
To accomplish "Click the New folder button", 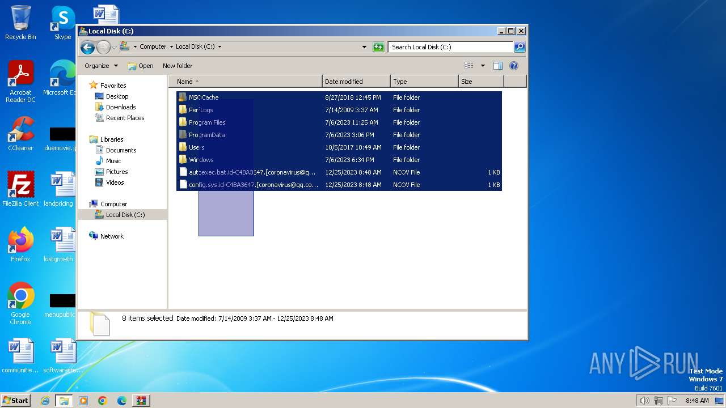I will pyautogui.click(x=178, y=66).
